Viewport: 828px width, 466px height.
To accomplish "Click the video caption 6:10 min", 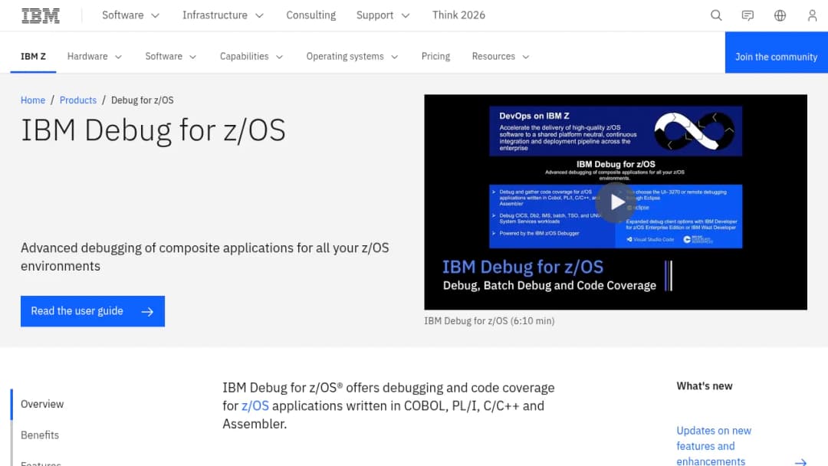I will pos(489,321).
